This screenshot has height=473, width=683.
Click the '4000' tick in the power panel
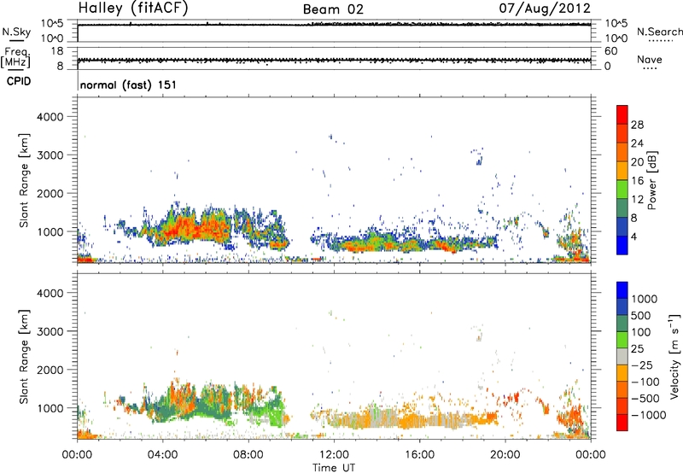(50, 117)
